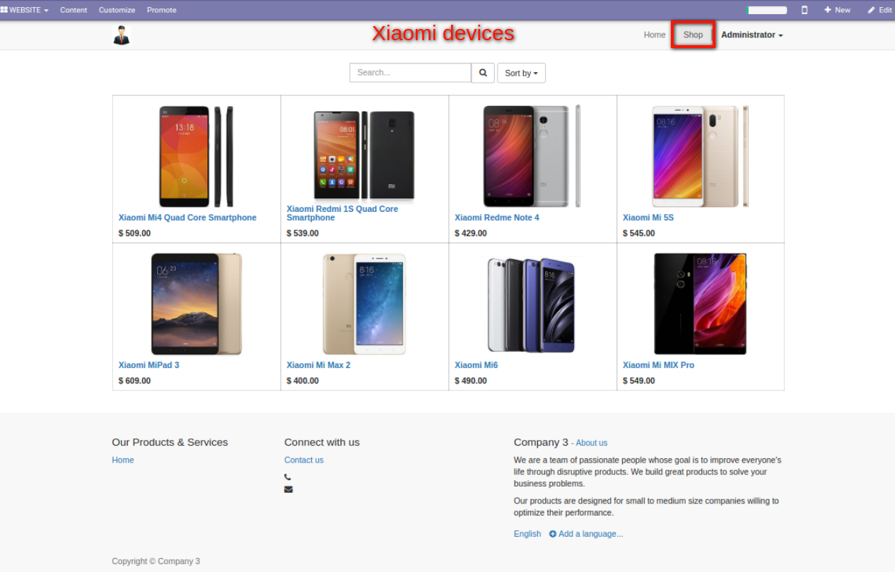Image resolution: width=895 pixels, height=572 pixels.
Task: Click the plus New button
Action: coord(837,10)
